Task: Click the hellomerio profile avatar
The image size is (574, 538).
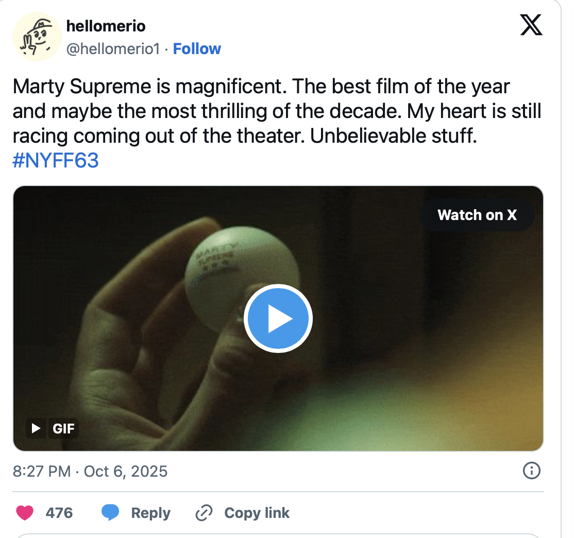Action: point(36,37)
